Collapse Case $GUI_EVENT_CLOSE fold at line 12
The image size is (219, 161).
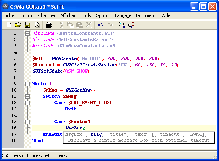click(28, 103)
